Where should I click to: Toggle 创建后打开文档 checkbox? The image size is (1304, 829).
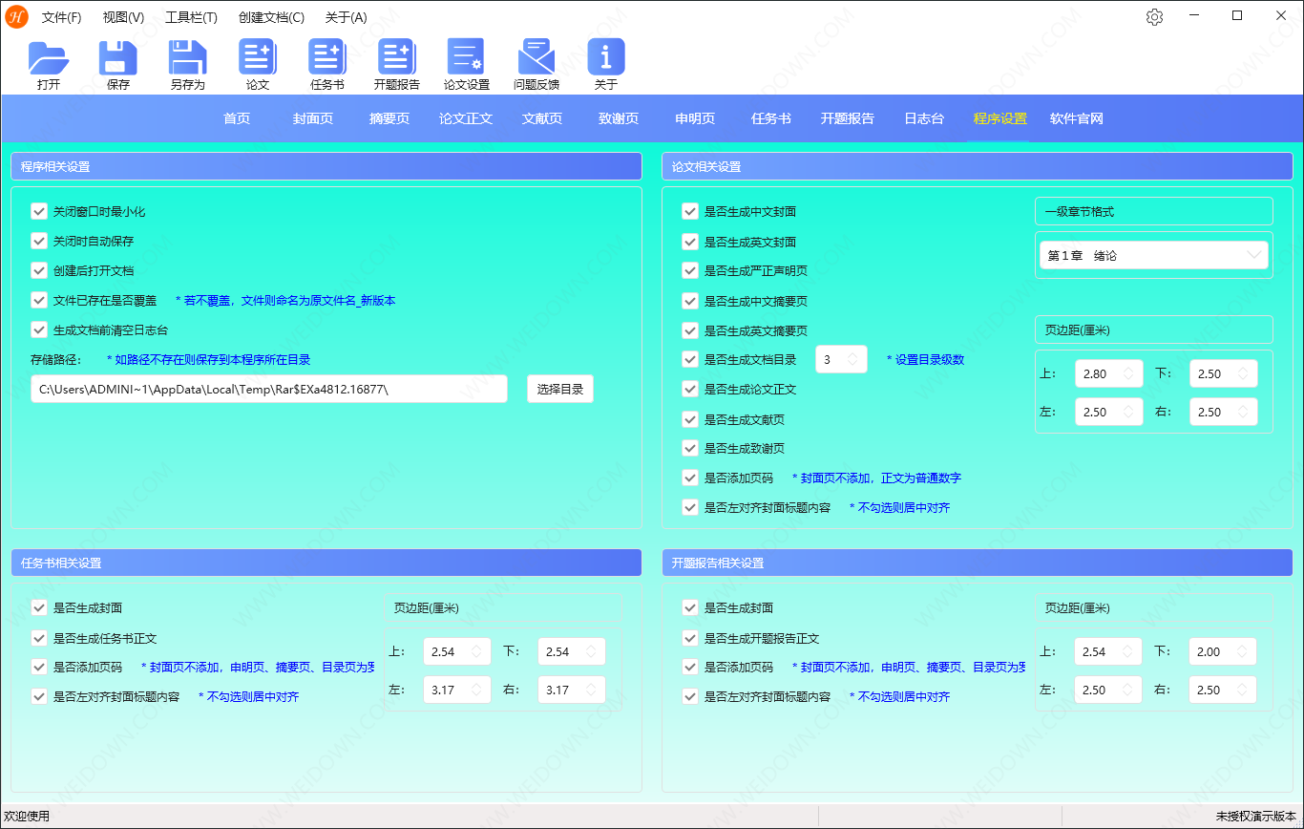tap(39, 270)
